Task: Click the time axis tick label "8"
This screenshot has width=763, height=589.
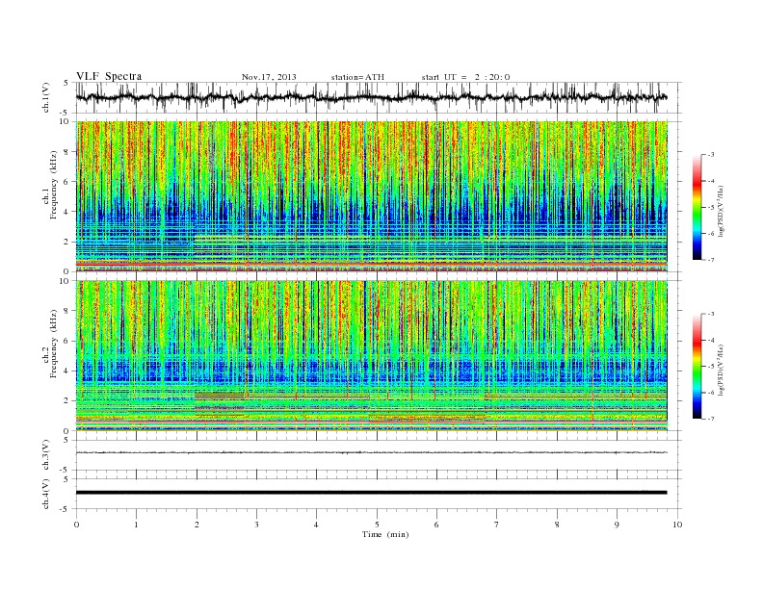Action: pos(557,525)
